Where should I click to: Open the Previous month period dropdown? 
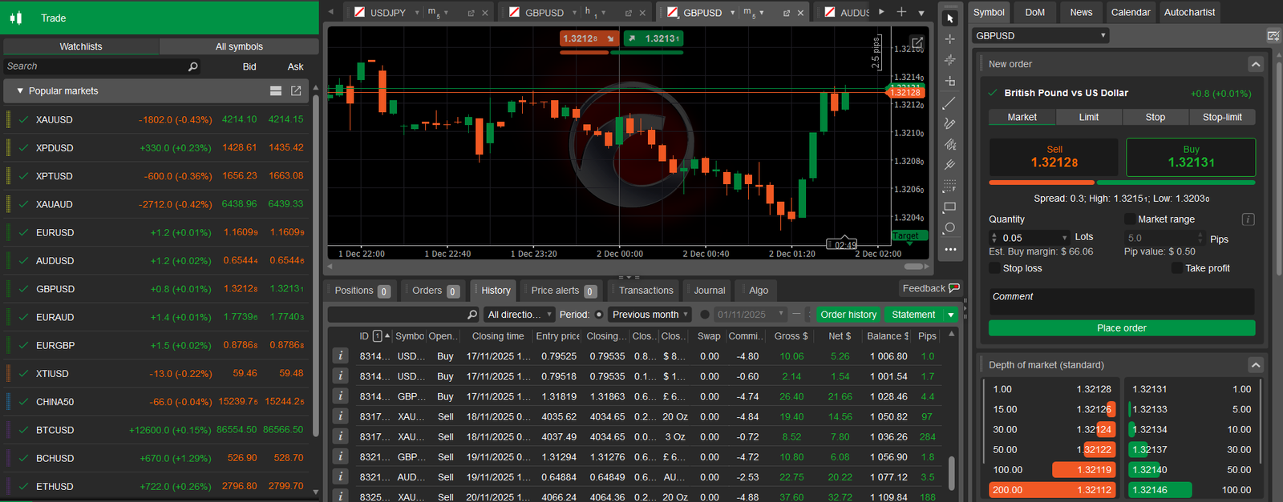point(650,315)
